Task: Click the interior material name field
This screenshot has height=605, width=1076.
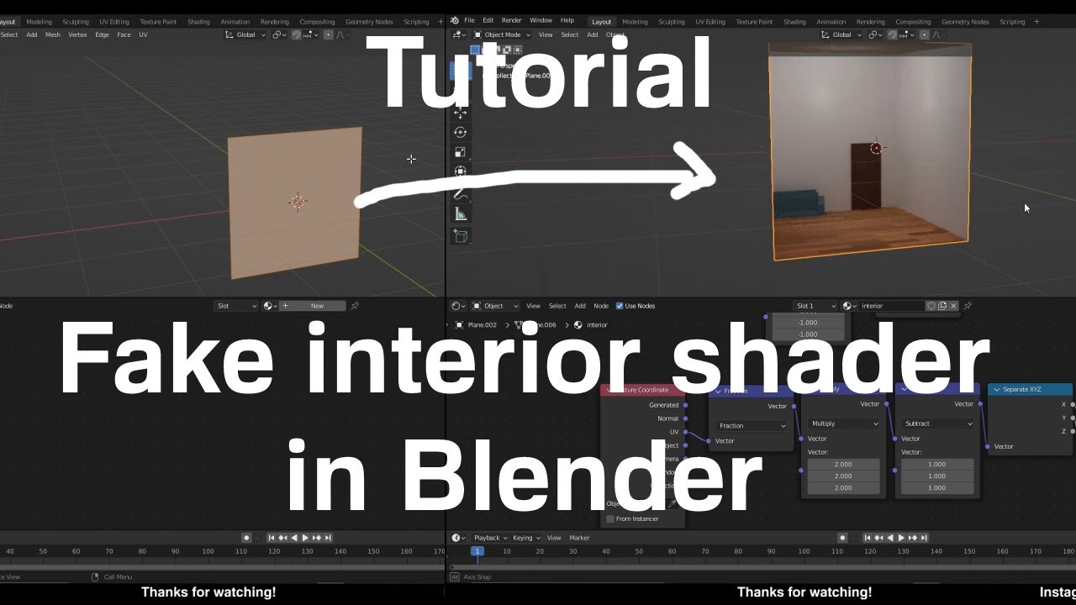Action: point(892,306)
